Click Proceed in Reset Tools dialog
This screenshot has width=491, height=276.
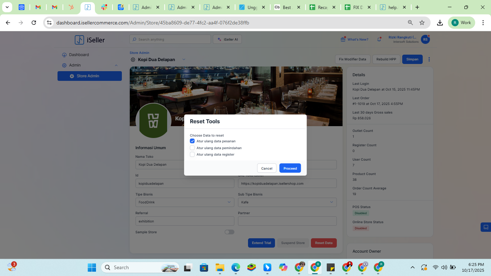point(290,168)
